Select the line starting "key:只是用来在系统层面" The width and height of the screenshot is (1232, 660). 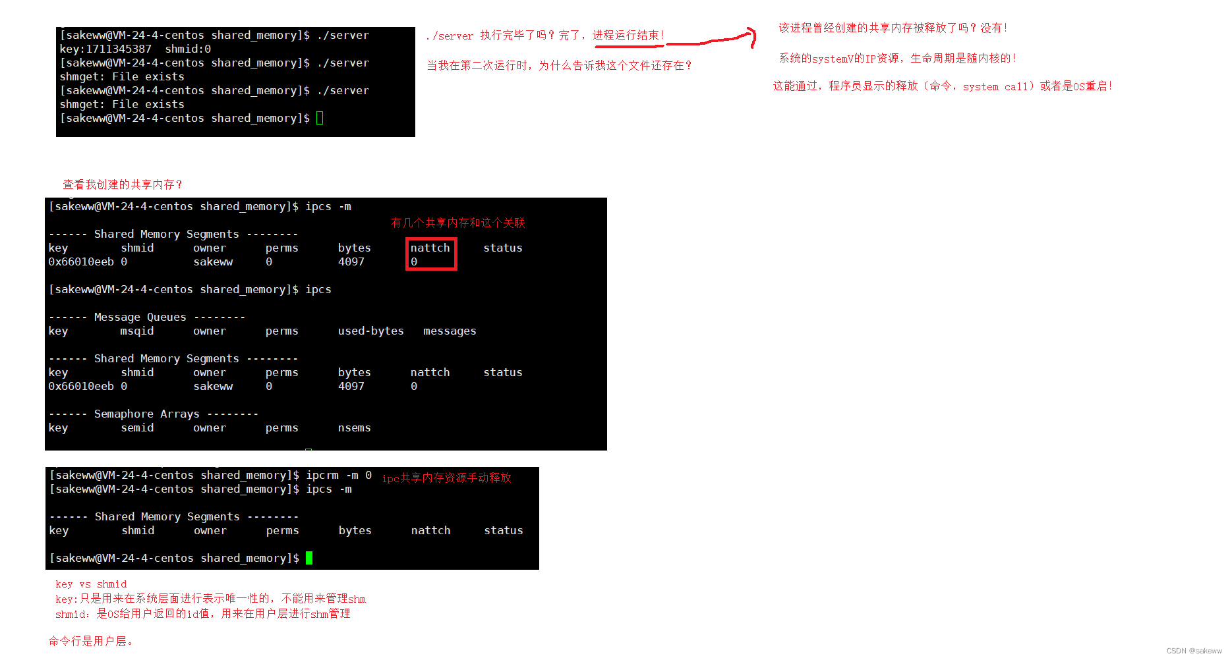point(210,599)
